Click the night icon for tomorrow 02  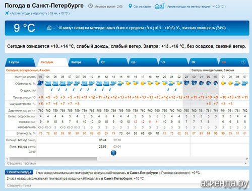coord(209,83)
